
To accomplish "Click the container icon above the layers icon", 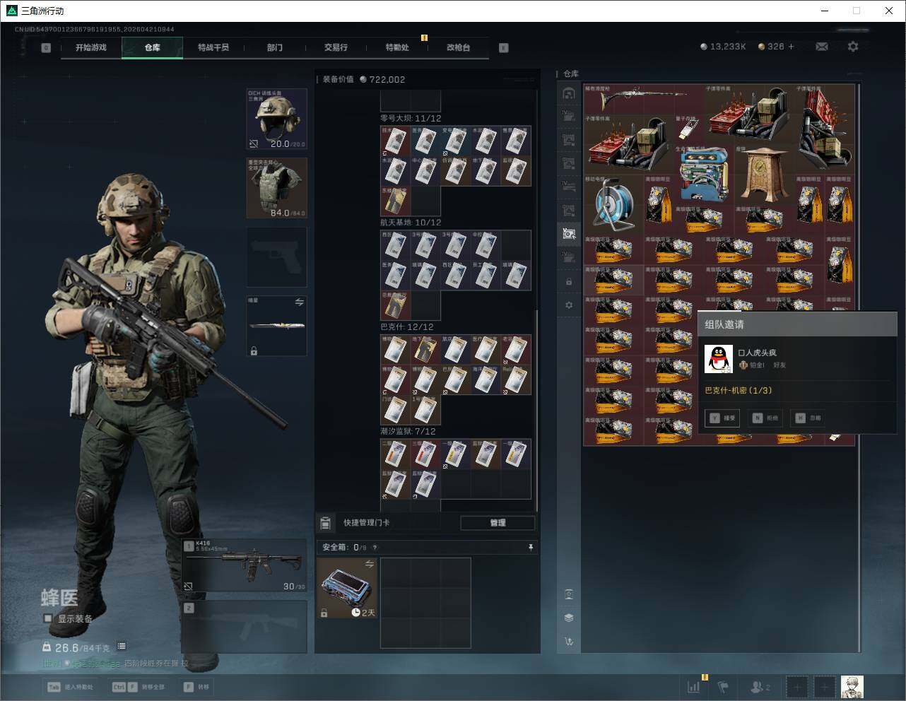I will tap(569, 594).
